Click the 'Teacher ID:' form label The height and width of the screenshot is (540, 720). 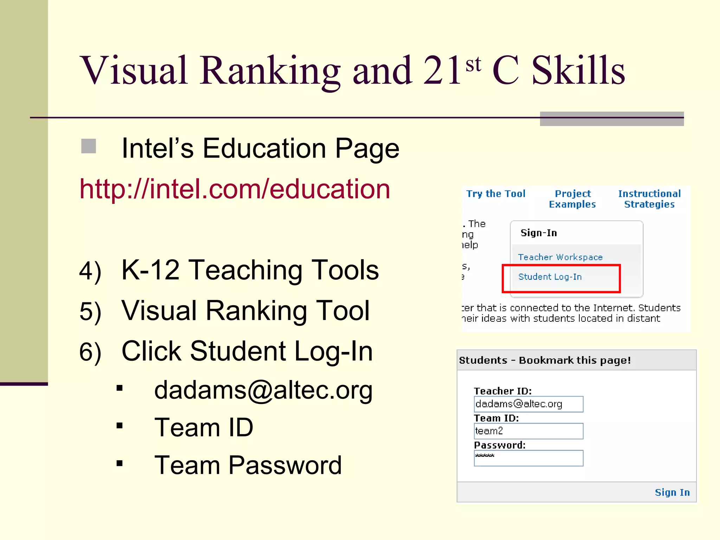click(x=503, y=391)
